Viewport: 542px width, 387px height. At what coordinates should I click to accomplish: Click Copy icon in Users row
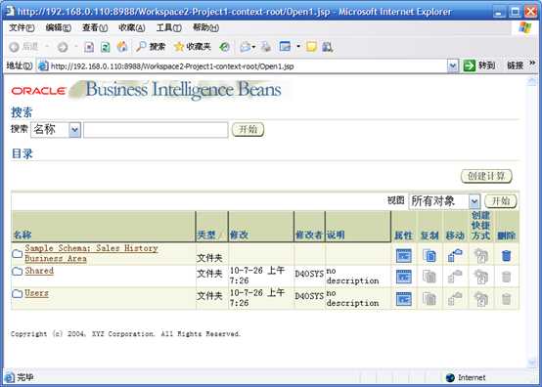pyautogui.click(x=429, y=299)
